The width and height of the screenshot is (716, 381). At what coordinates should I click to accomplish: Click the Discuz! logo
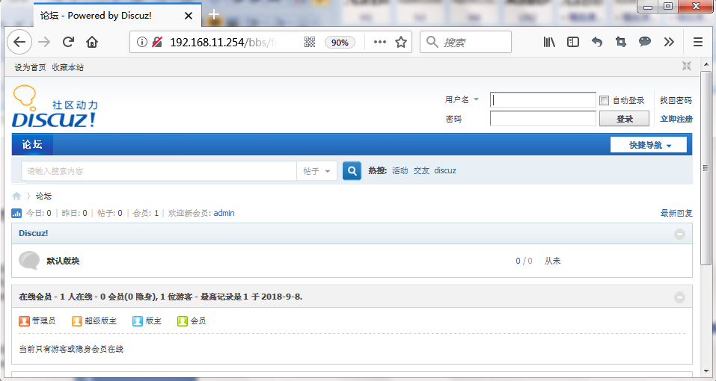point(55,106)
